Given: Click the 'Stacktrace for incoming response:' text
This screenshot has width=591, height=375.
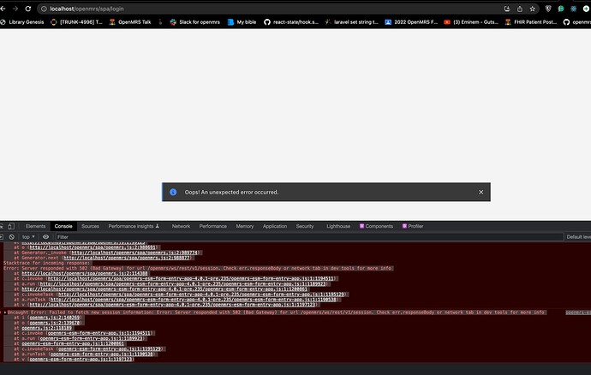Looking at the screenshot, I should pos(47,263).
